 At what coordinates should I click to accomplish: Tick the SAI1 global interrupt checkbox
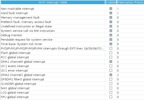(x=111, y=88)
